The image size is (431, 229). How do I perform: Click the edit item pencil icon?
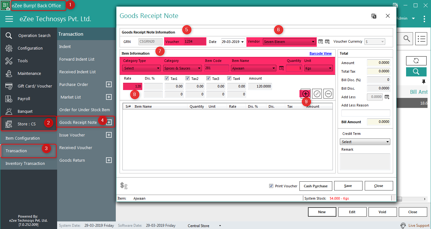317,94
